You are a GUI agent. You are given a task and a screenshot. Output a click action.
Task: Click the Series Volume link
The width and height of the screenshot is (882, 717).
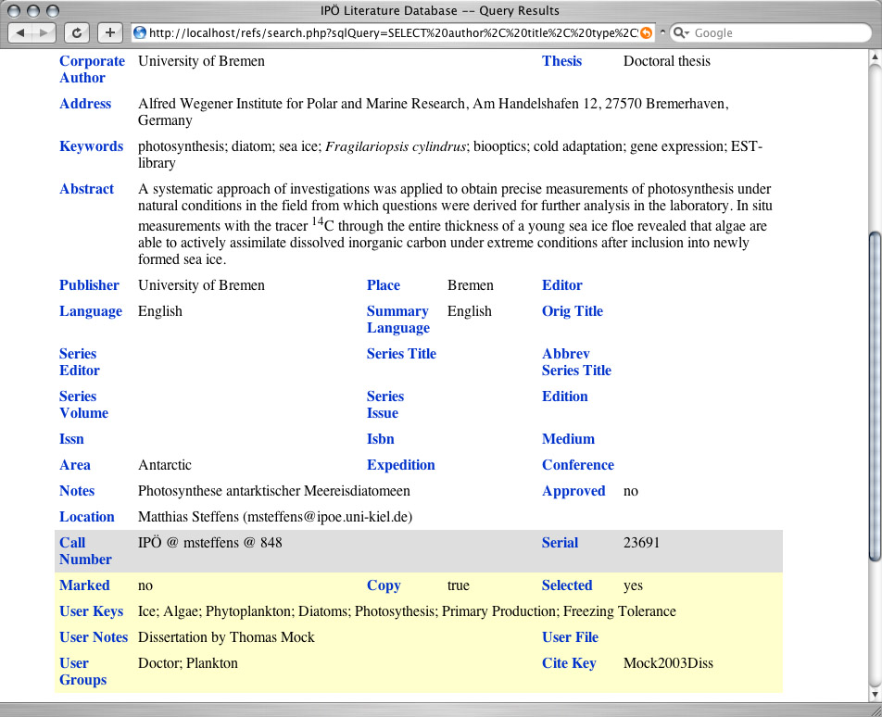[x=83, y=406]
